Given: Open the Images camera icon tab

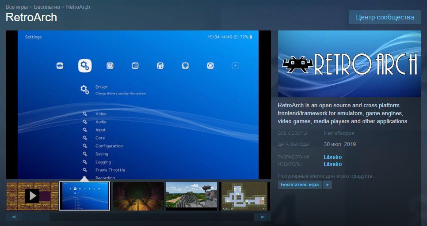Looking at the screenshot, I should click(135, 66).
